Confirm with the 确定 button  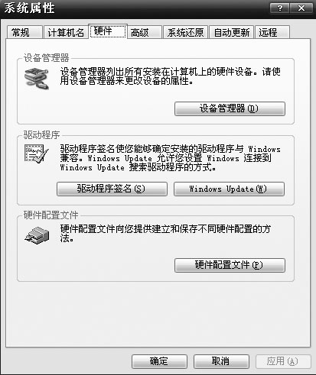point(159,361)
